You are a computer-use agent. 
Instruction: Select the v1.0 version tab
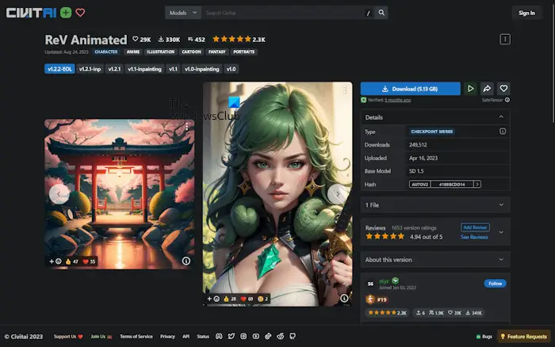232,69
